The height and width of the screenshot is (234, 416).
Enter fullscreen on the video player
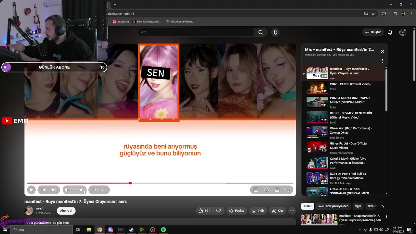coord(287,190)
